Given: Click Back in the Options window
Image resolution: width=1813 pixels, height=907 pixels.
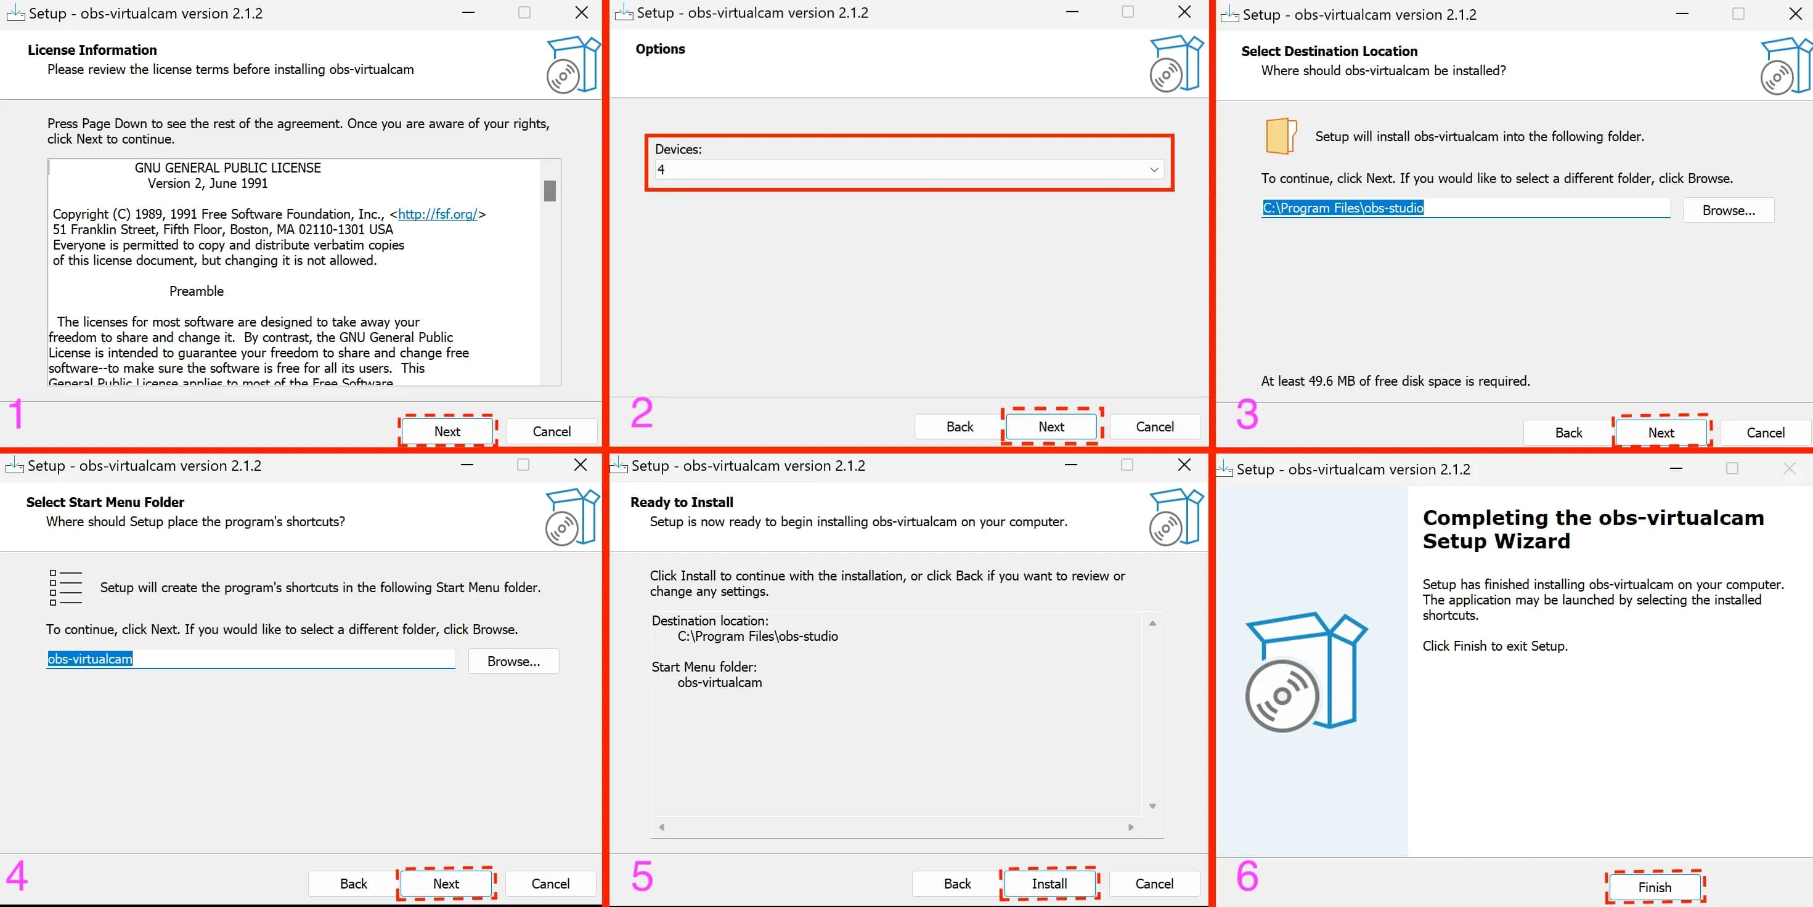Looking at the screenshot, I should (960, 426).
